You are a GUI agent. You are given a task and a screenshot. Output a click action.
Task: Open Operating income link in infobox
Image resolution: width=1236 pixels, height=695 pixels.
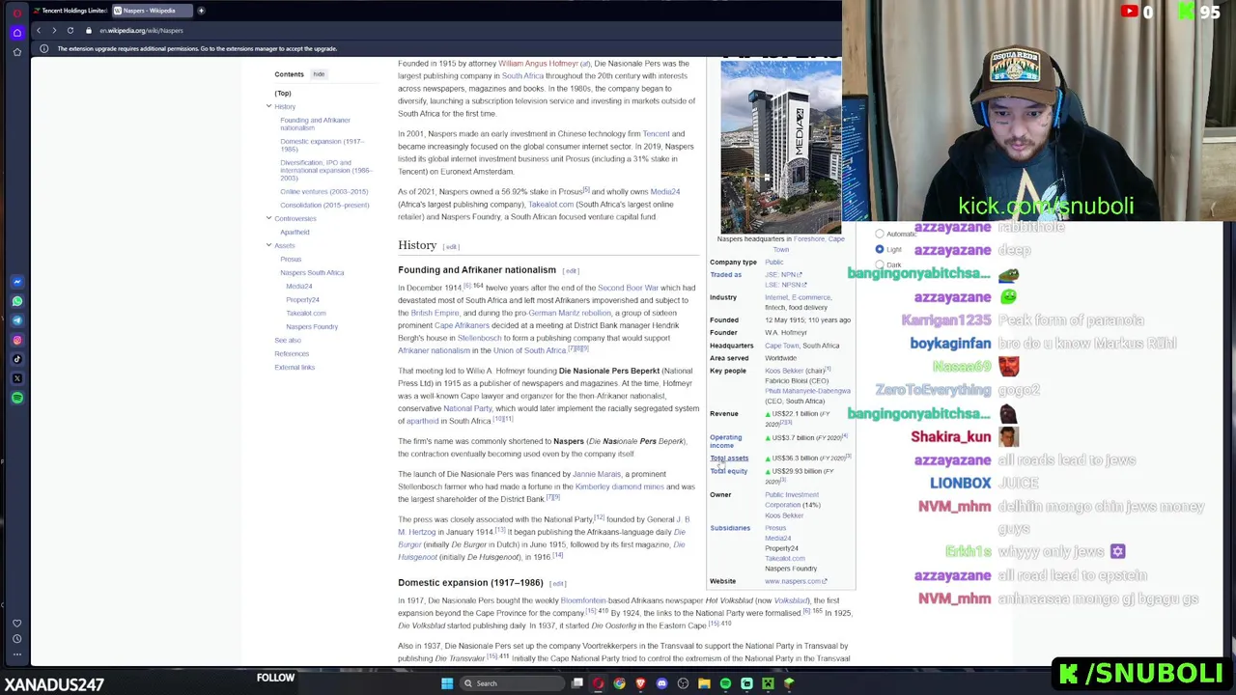726,441
